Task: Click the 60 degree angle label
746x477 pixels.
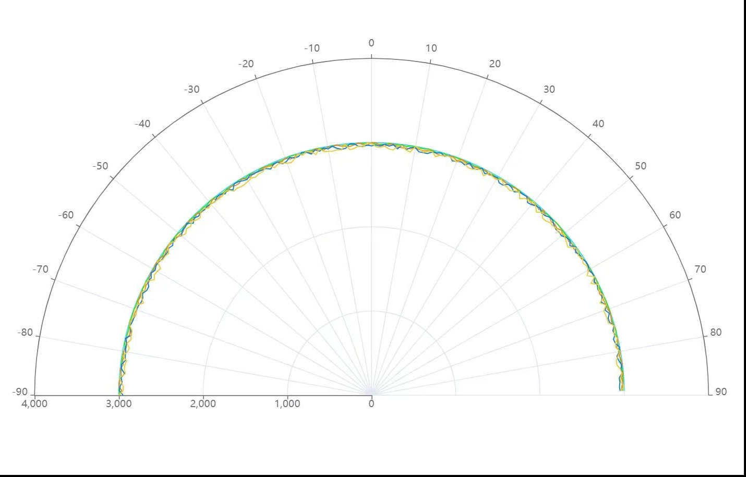Action: 675,215
